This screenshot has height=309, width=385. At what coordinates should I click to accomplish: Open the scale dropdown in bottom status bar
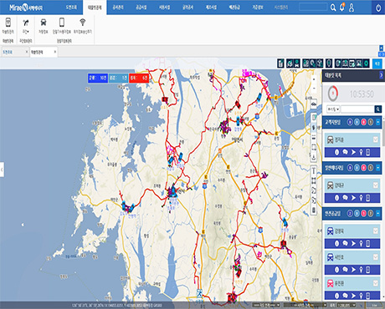[346, 306]
